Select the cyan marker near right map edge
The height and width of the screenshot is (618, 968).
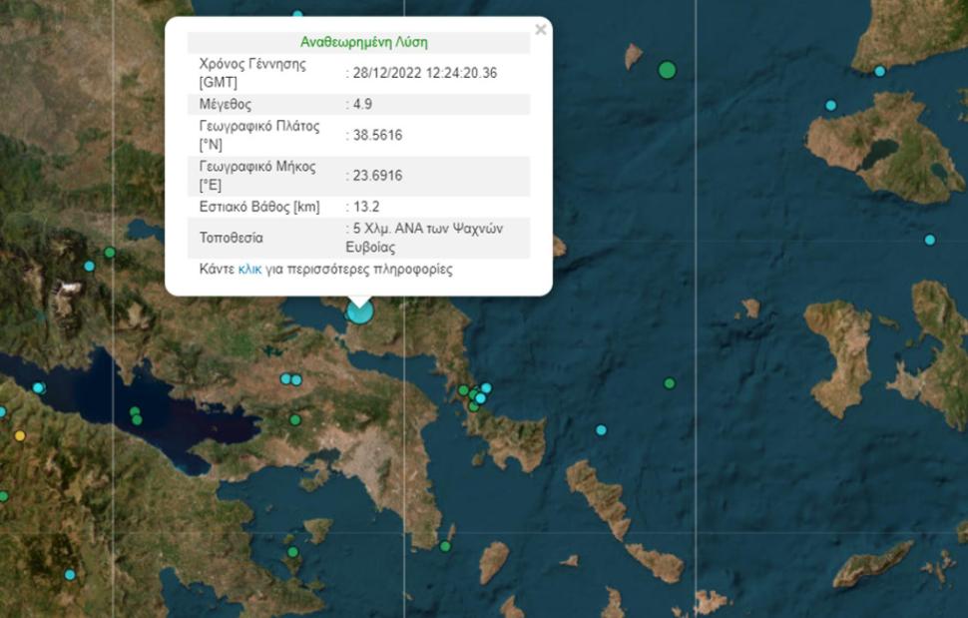pyautogui.click(x=929, y=240)
